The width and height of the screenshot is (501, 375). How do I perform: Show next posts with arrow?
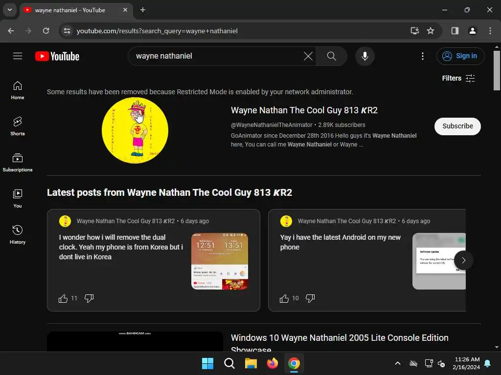pos(463,260)
